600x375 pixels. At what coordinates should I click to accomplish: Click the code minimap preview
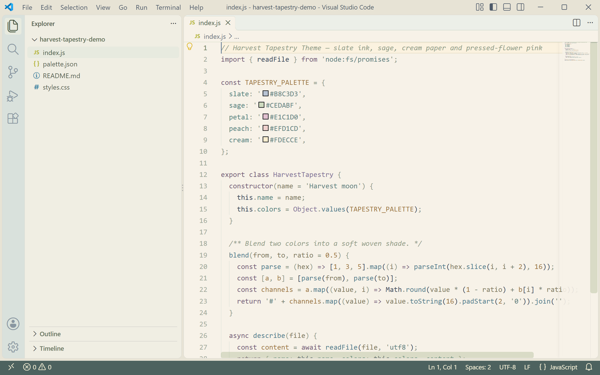pyautogui.click(x=577, y=51)
